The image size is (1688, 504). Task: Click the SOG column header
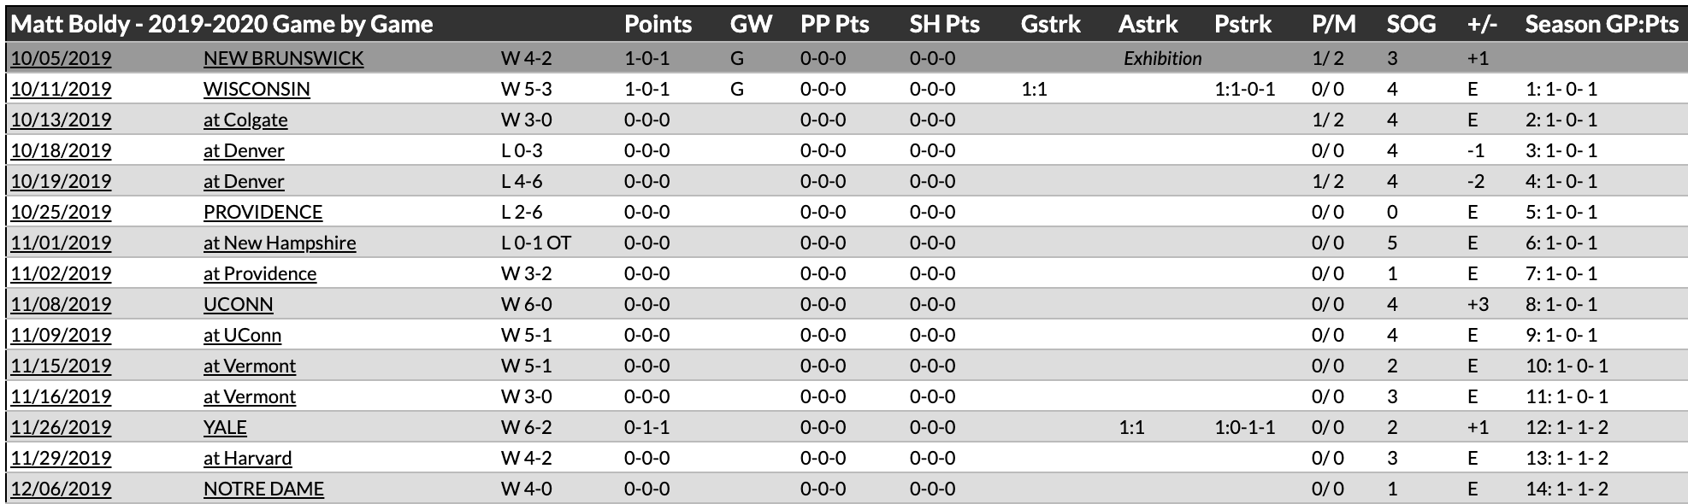1411,24
